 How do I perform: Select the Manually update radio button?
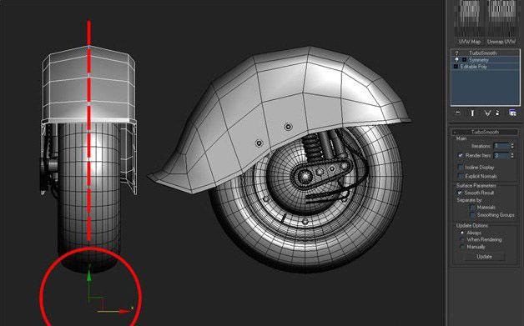(x=462, y=247)
